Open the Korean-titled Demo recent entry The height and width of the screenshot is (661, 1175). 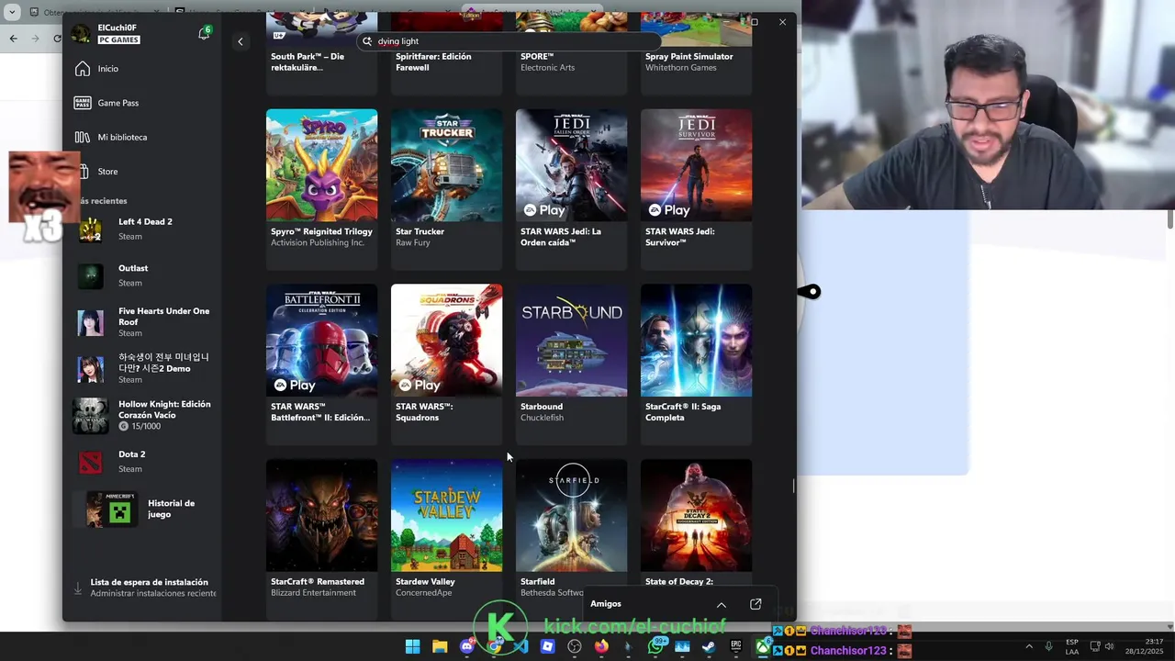click(x=142, y=368)
